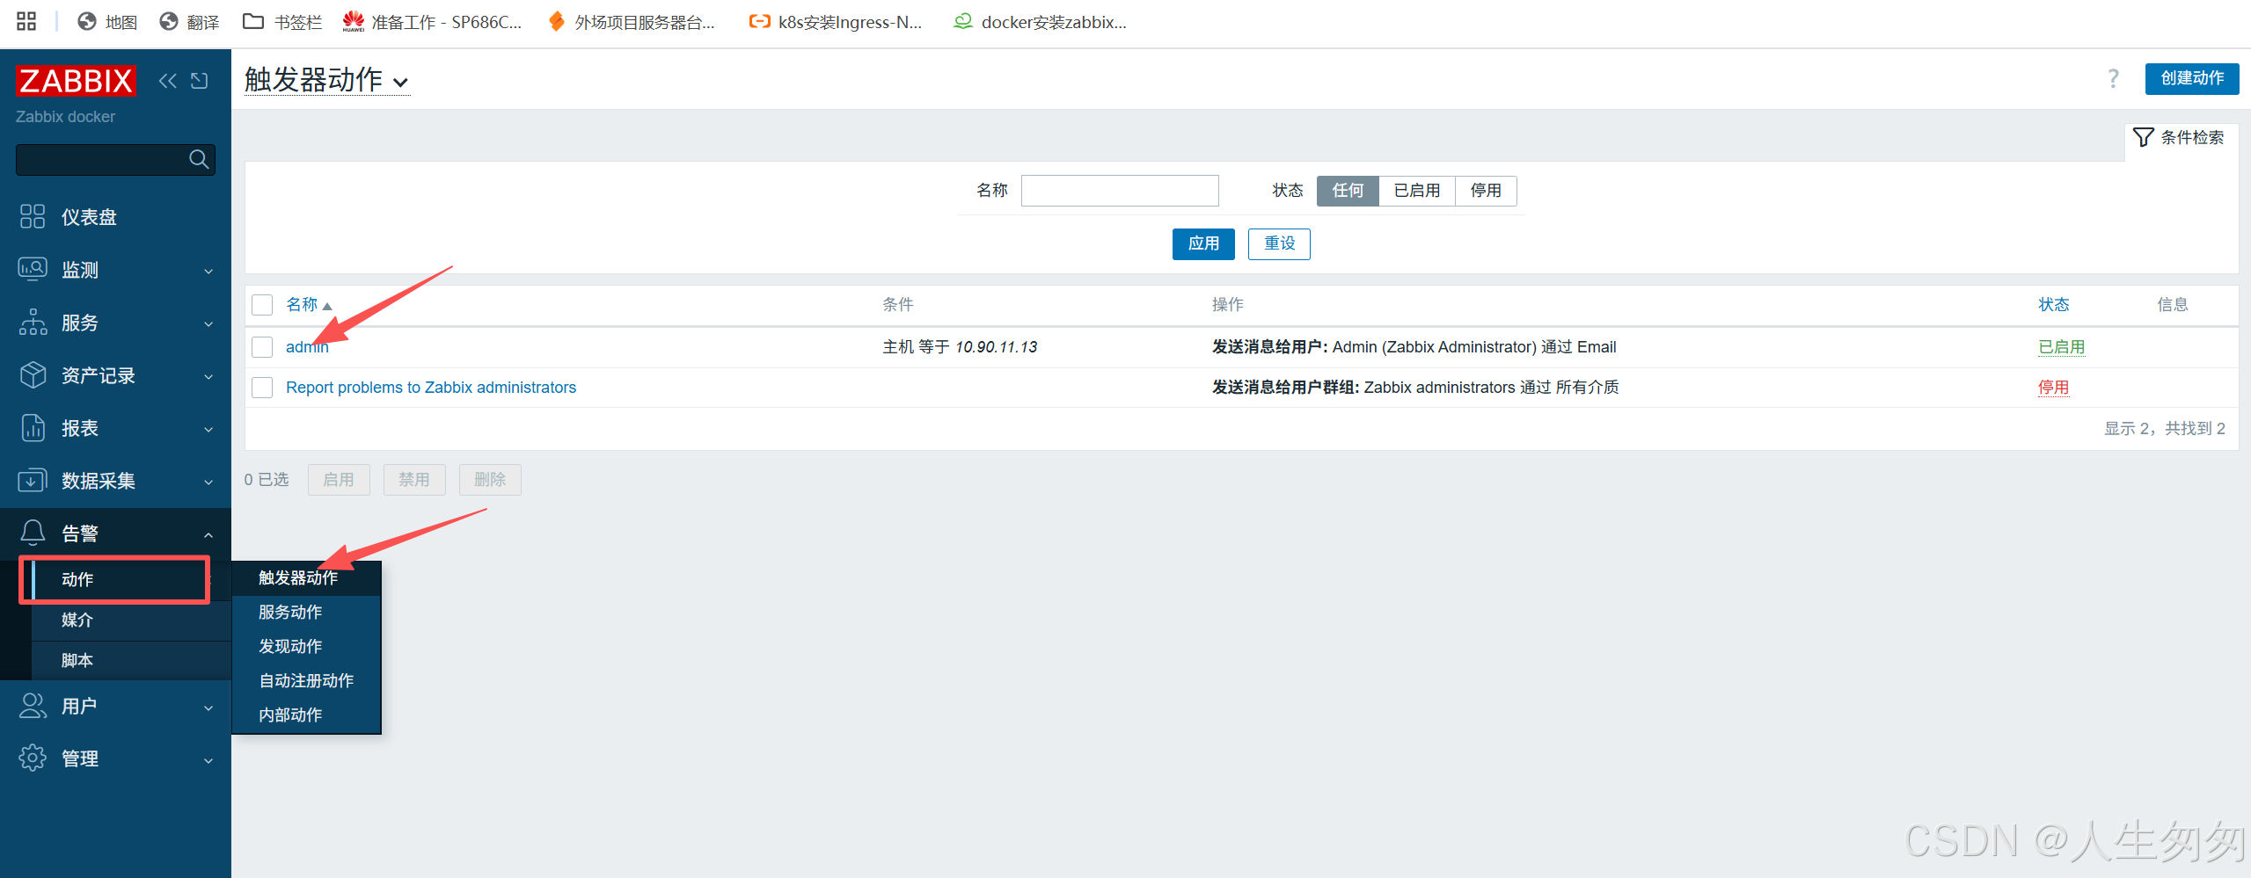Expand the 管理 menu chevron

(x=208, y=759)
